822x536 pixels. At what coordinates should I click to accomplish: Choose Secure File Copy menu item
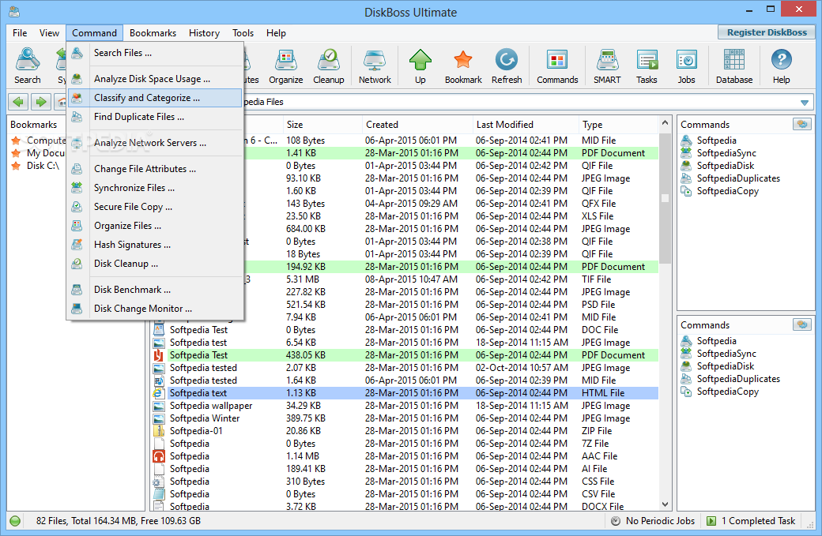point(155,207)
